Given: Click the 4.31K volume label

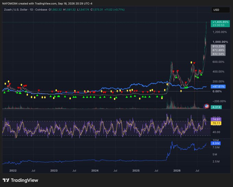Looking at the screenshot, I should click(x=216, y=107).
